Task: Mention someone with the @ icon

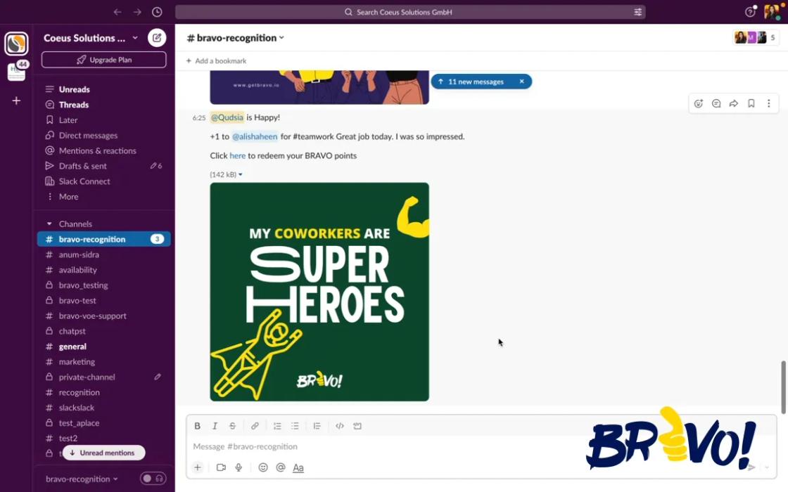Action: pyautogui.click(x=281, y=467)
